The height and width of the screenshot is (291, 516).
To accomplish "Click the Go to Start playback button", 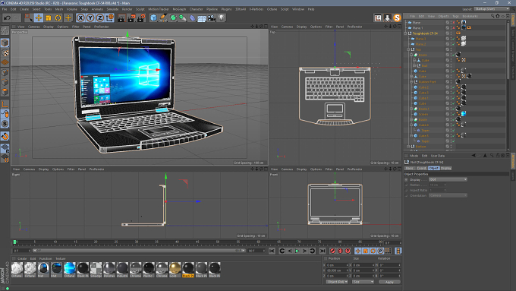I will [272, 251].
